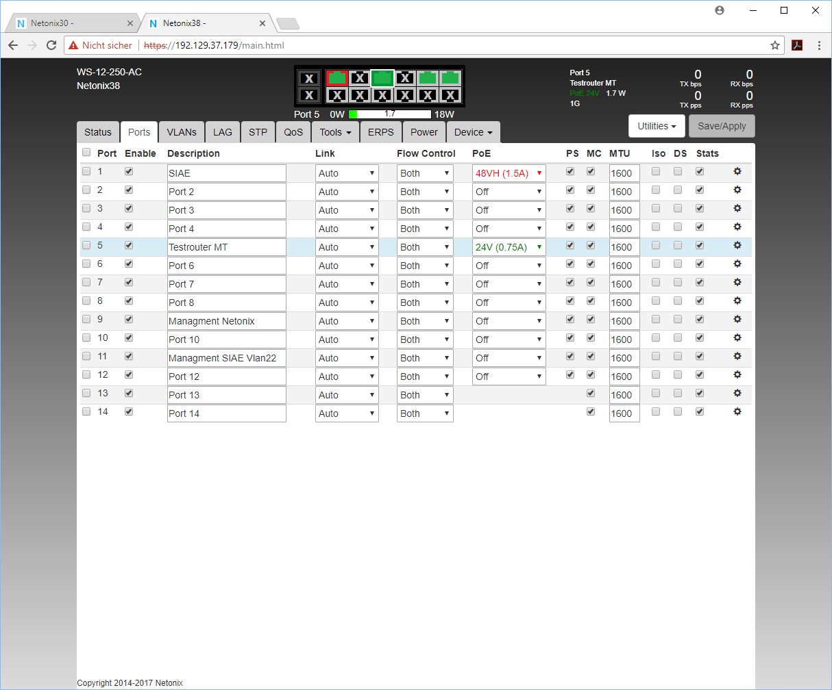
Task: Toggle the select-all checkbox in header row
Action: [x=86, y=152]
